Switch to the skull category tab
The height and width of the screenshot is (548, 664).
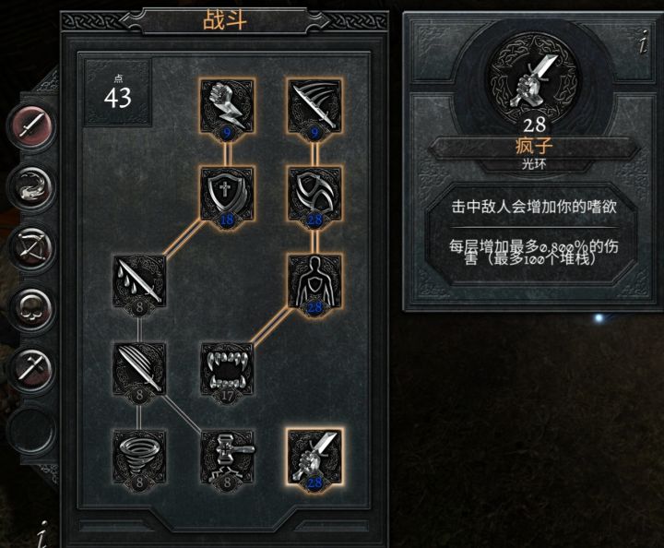point(32,308)
